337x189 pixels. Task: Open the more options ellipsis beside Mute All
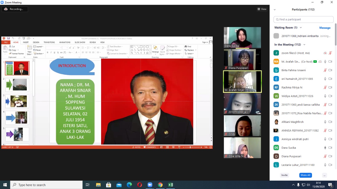[x=324, y=175]
